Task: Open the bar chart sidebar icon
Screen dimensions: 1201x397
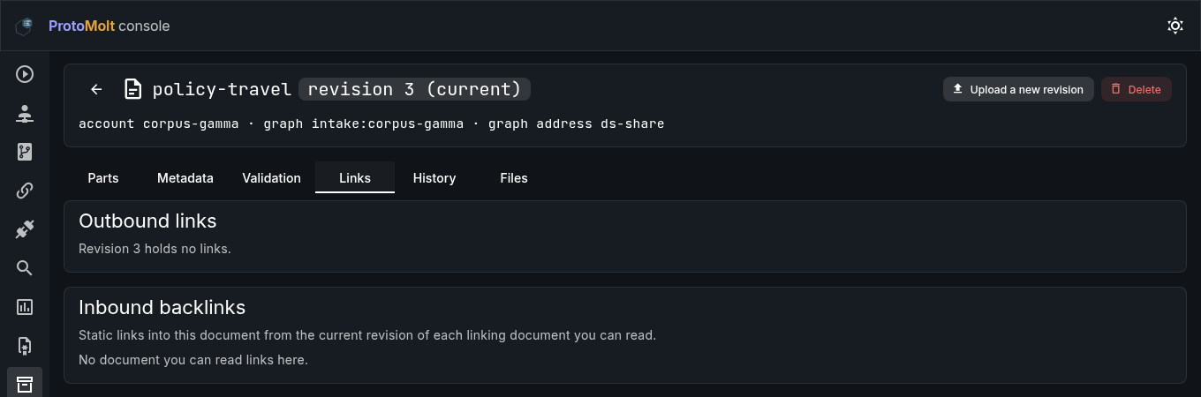Action: [25, 307]
